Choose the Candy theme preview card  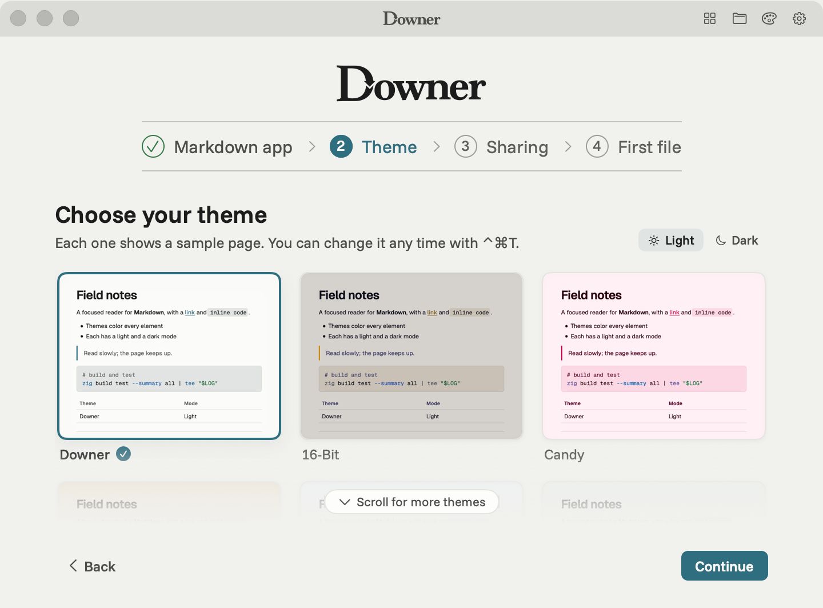point(654,356)
